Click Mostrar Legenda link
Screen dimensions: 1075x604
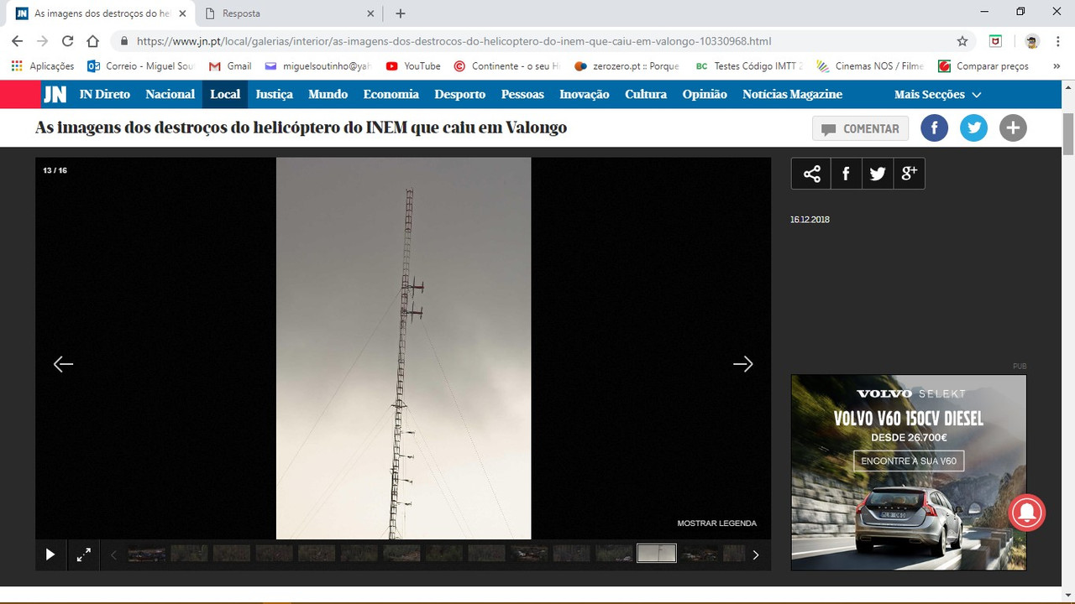717,523
